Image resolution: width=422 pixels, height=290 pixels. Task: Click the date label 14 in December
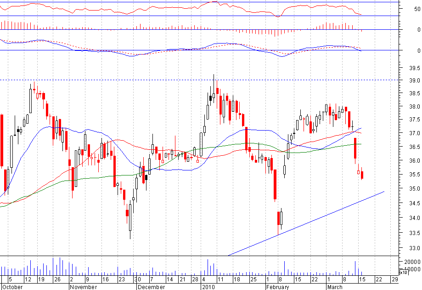[169, 279]
